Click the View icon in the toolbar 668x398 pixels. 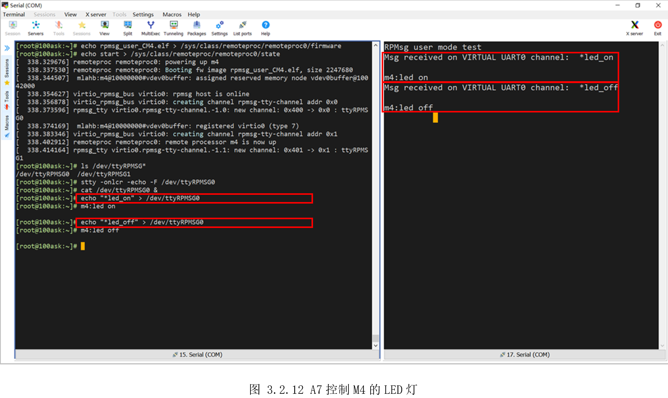point(104,27)
